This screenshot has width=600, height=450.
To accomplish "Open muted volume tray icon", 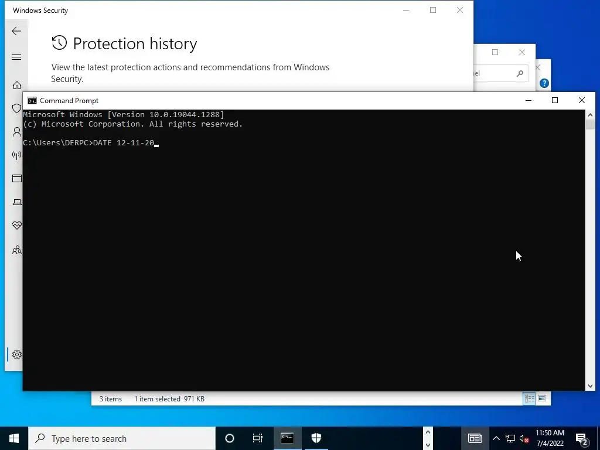I will click(x=524, y=438).
